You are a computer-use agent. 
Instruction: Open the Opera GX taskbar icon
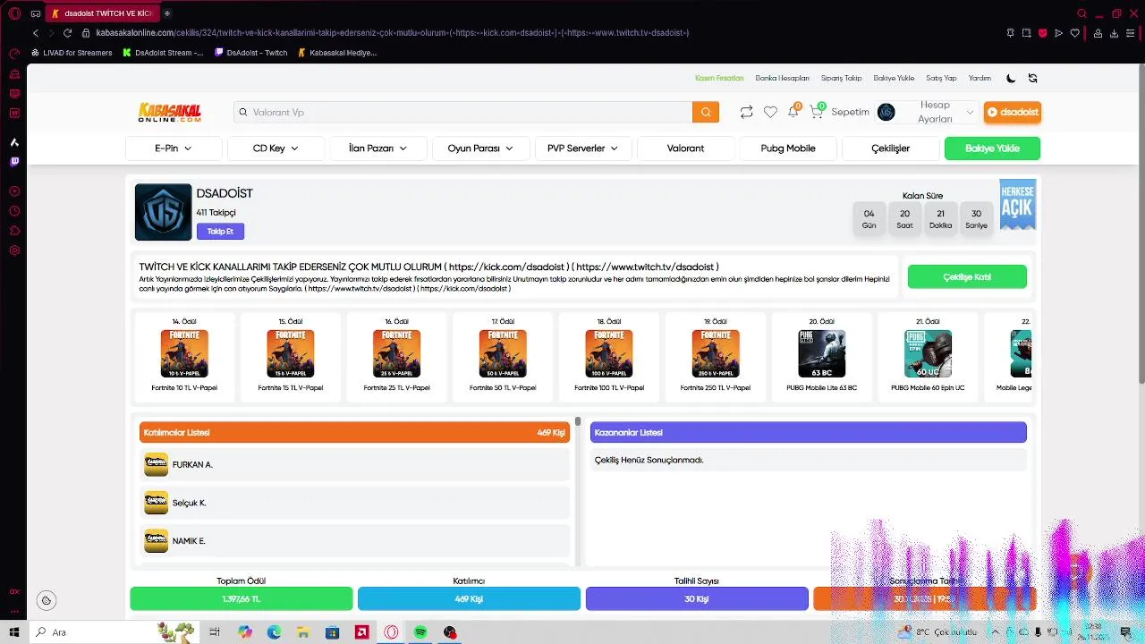391,632
